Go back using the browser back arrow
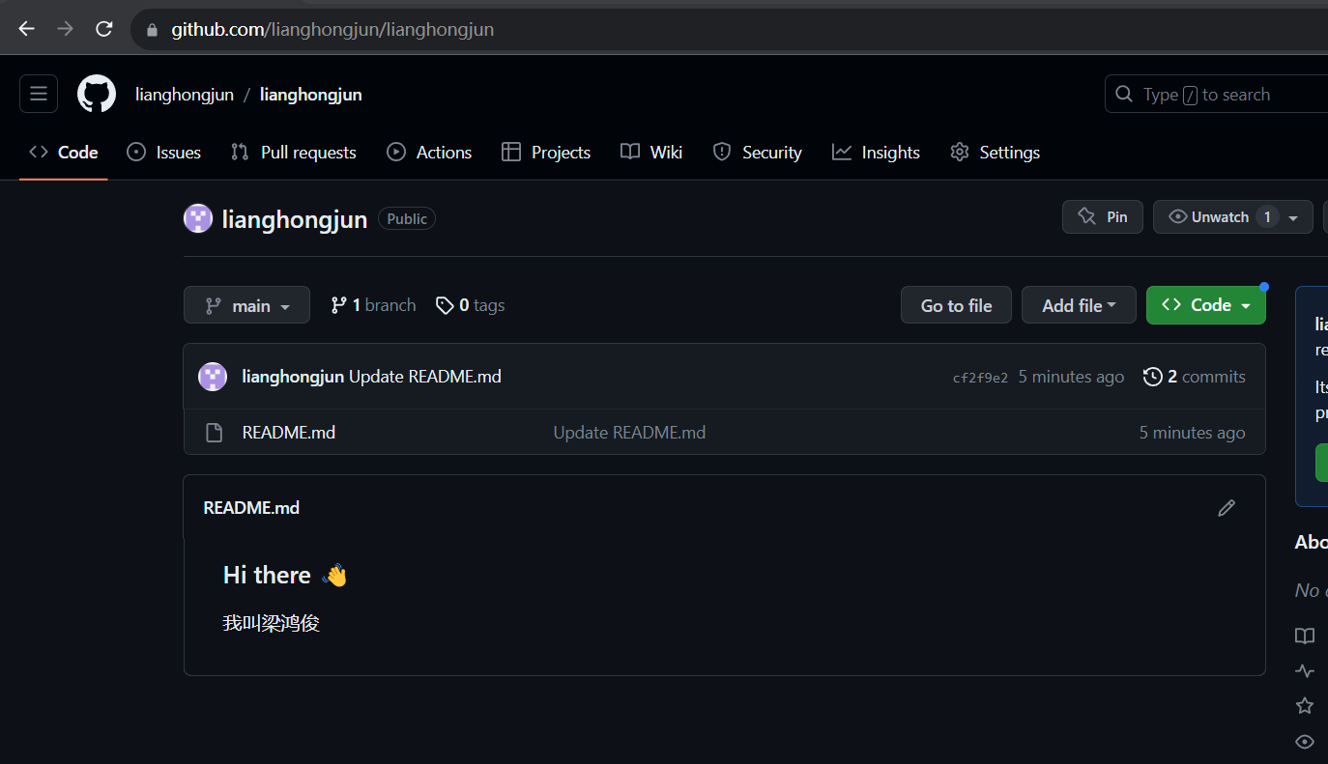Viewport: 1328px width, 764px height. point(26,29)
